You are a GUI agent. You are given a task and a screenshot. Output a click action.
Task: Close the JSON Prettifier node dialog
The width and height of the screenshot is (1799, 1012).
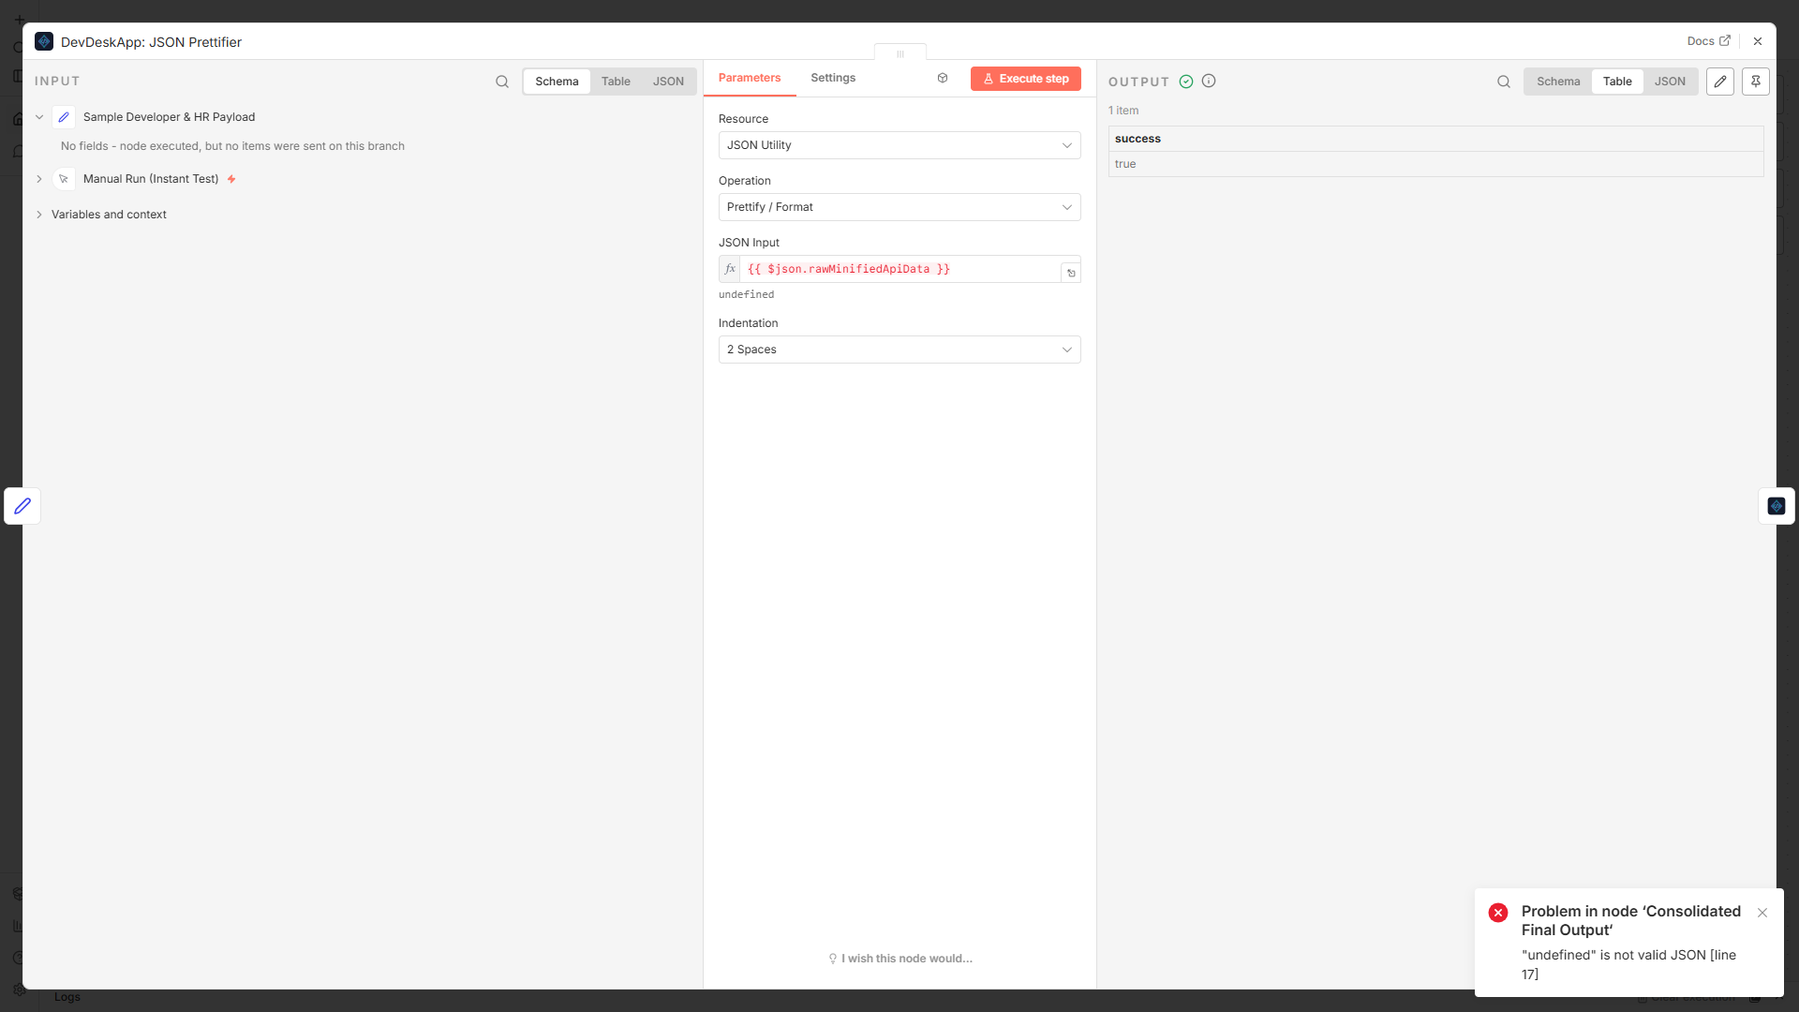(x=1758, y=41)
